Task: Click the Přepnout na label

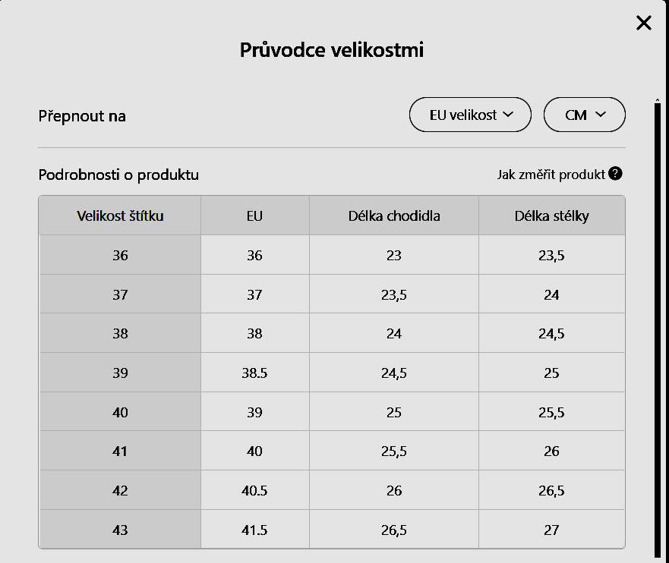Action: tap(82, 116)
